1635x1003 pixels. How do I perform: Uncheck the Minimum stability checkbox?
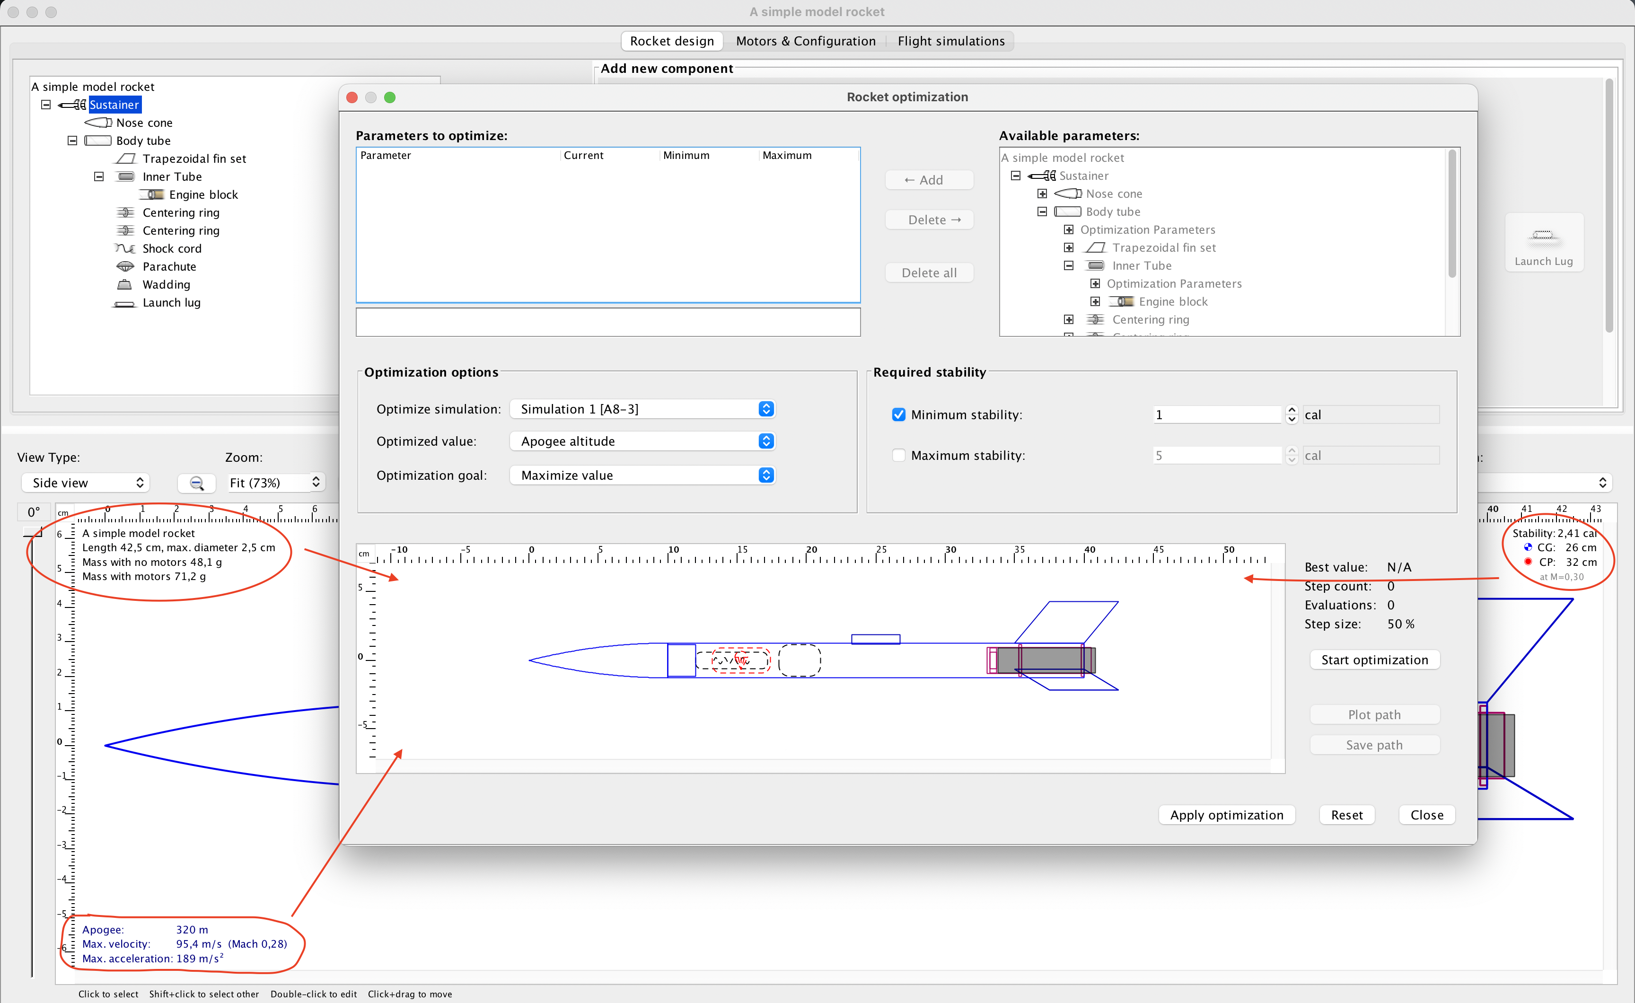pyautogui.click(x=898, y=415)
